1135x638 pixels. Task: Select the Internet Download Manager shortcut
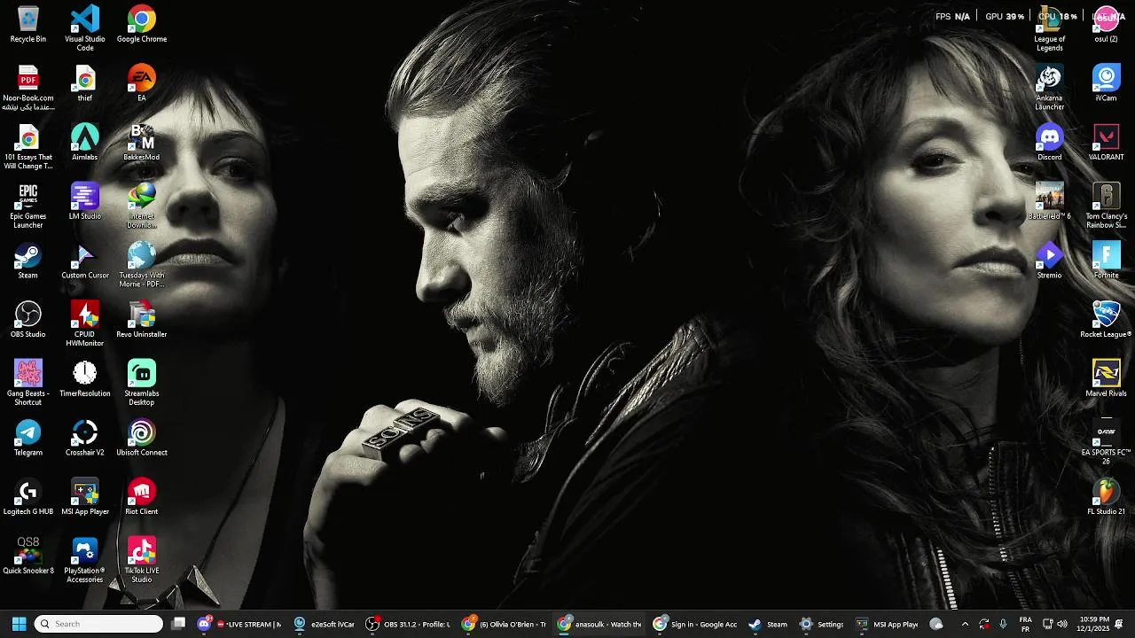coord(142,206)
